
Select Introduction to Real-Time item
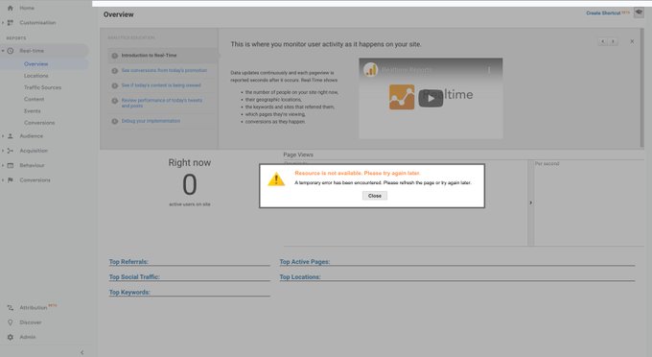pyautogui.click(x=149, y=56)
